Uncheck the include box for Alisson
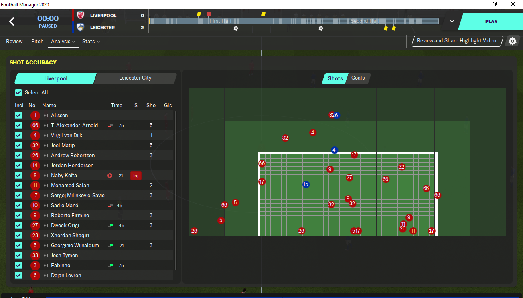Viewport: 523px width, 298px height. (x=18, y=116)
